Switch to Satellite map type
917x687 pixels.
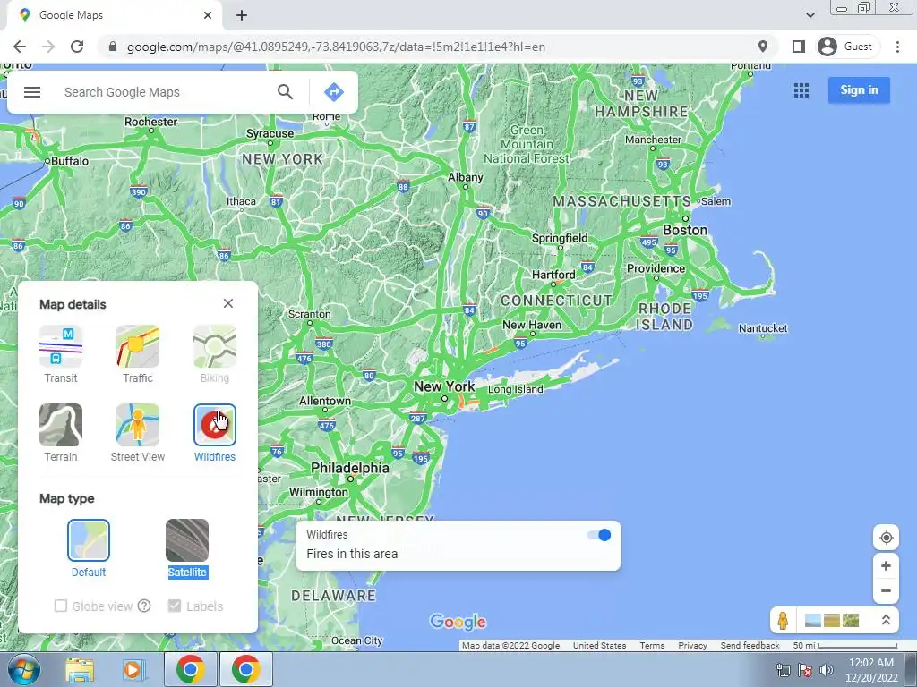(187, 548)
